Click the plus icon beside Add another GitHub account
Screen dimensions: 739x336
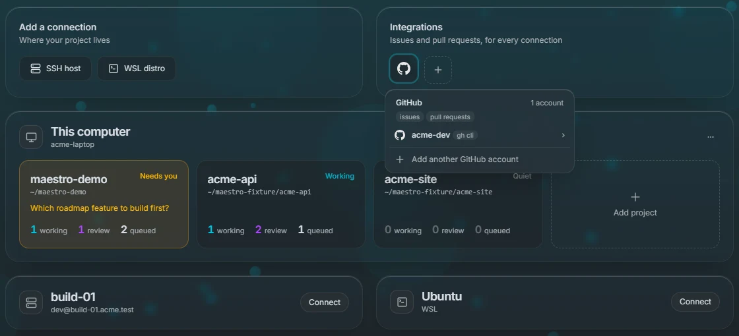pyautogui.click(x=400, y=159)
